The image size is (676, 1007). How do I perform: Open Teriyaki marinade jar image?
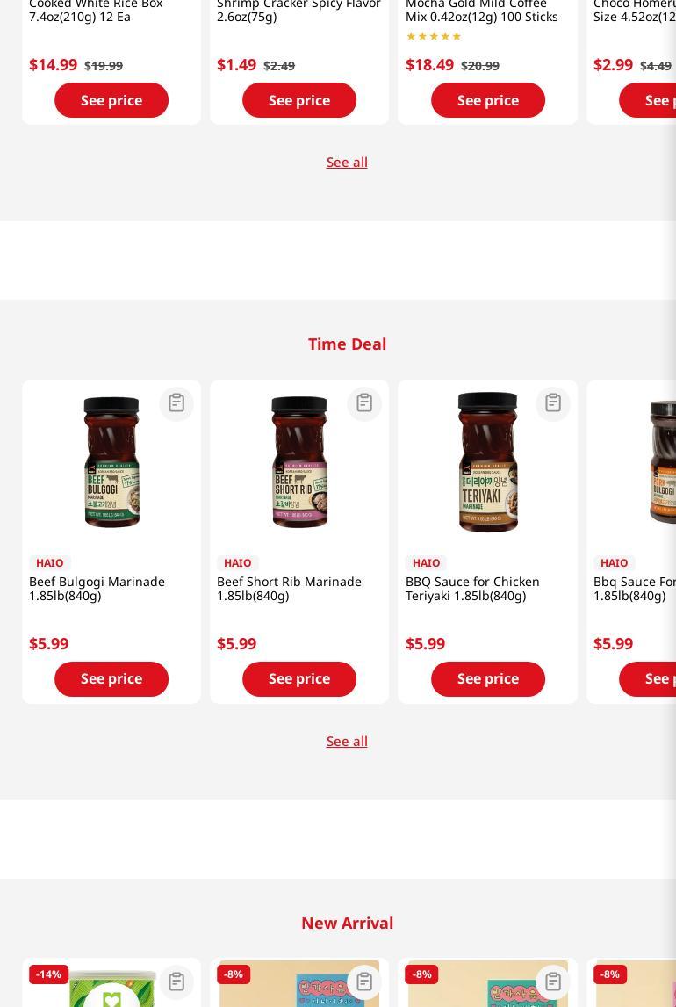coord(487,461)
